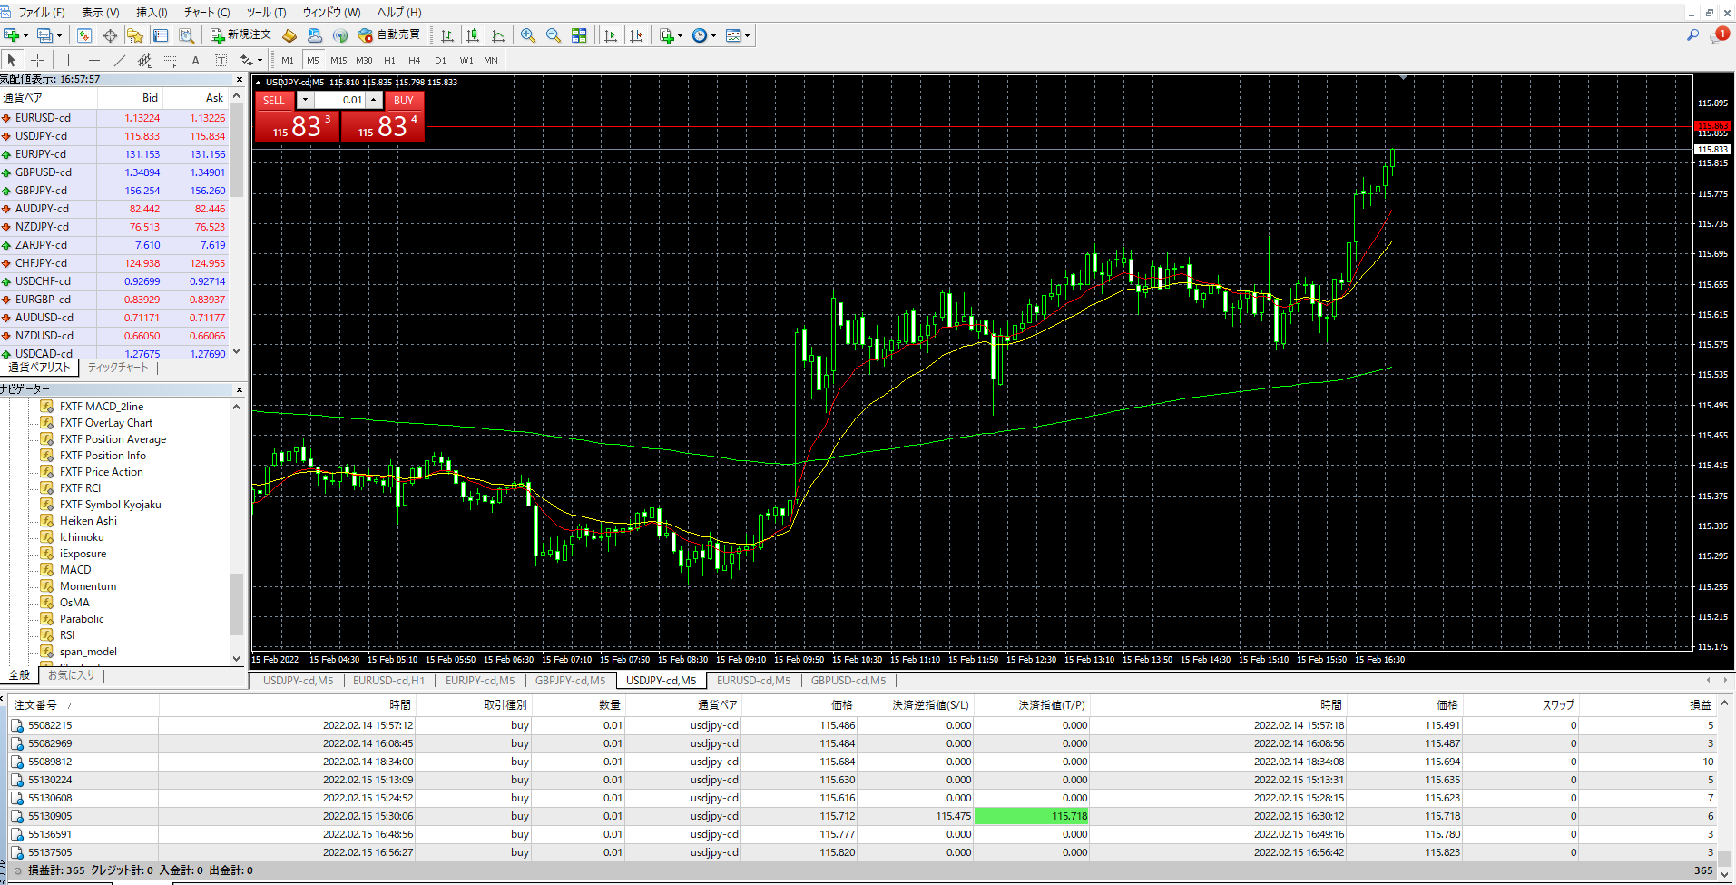Switch to bar chart display
The width and height of the screenshot is (1736, 885).
click(447, 35)
